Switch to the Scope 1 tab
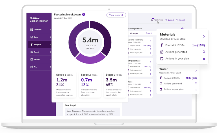The width and height of the screenshot is (217, 133). (149, 33)
